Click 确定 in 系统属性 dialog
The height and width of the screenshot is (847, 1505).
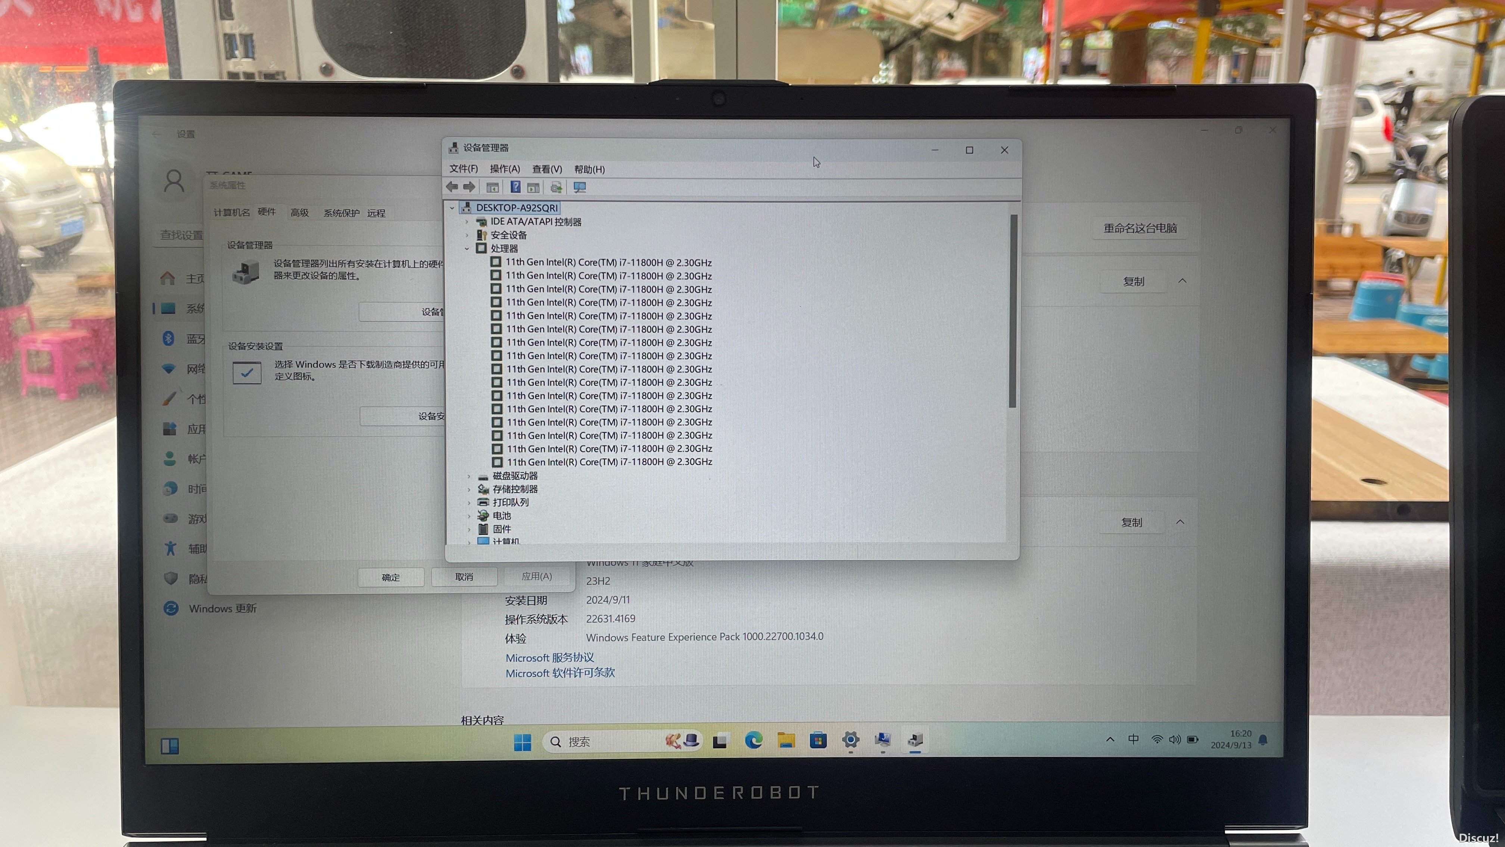(x=391, y=577)
